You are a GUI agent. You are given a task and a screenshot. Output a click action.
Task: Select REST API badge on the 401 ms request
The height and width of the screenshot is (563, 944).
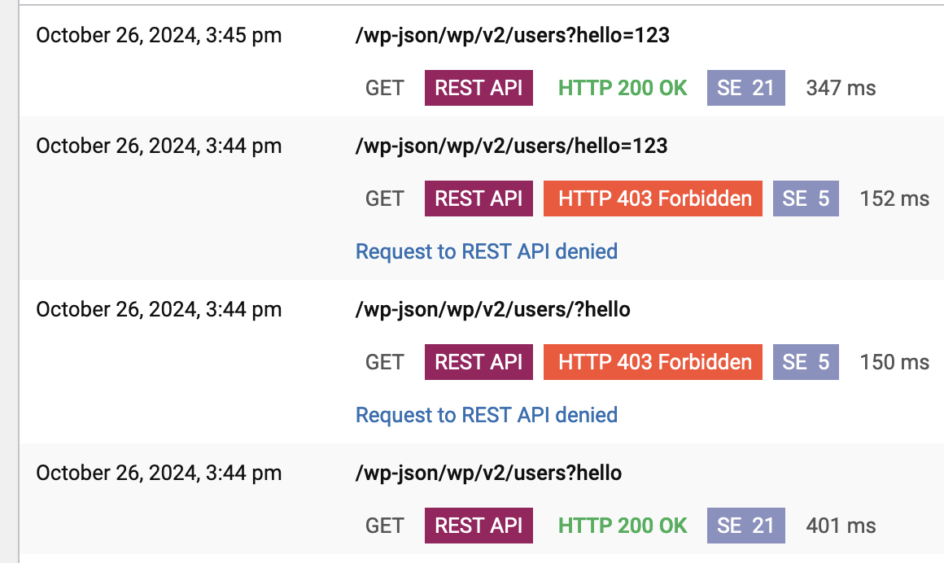479,526
